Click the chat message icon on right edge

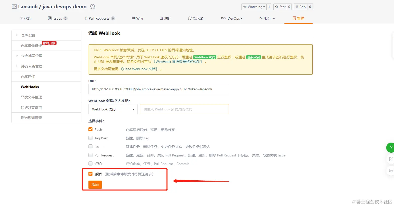[x=391, y=171]
